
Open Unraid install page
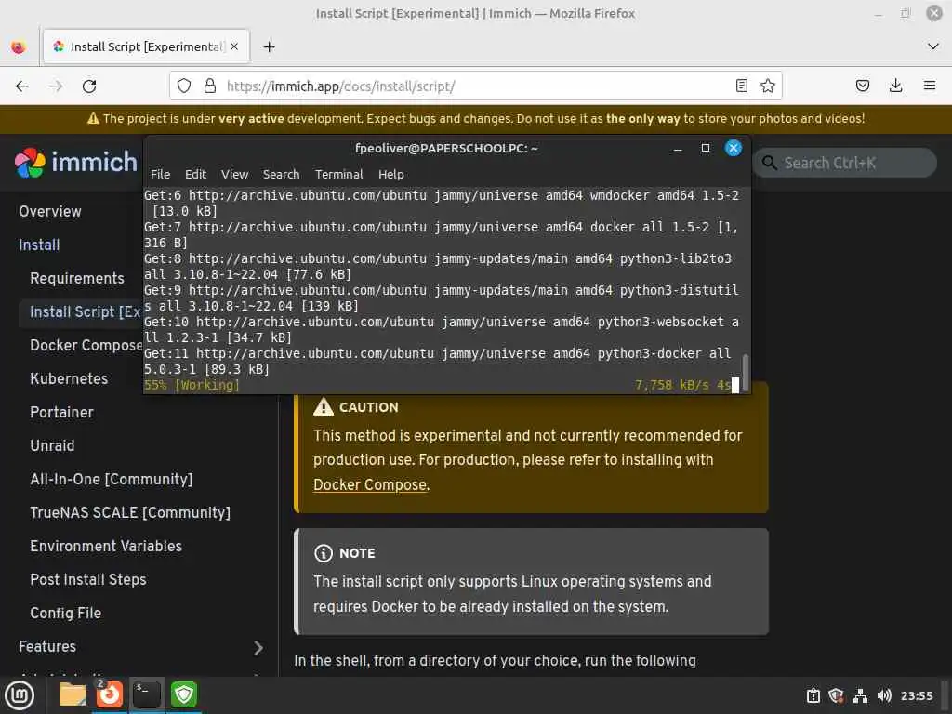click(52, 445)
